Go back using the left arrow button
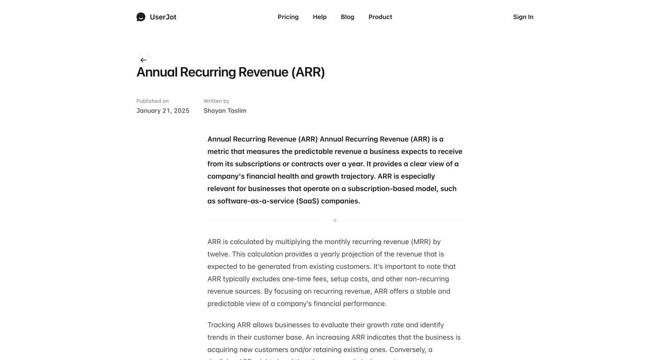Viewport: 670px width, 360px height. pos(144,60)
